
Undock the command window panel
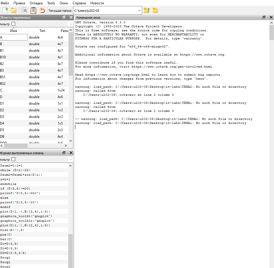coord(264,18)
